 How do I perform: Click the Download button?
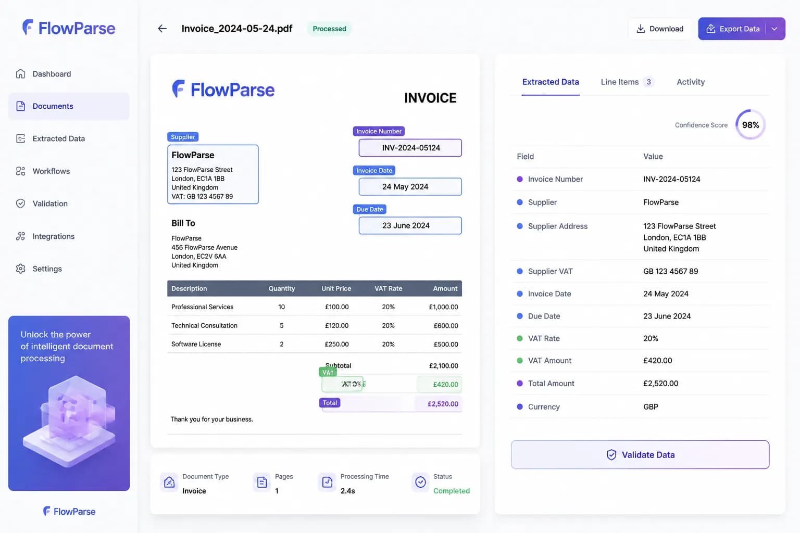point(660,29)
